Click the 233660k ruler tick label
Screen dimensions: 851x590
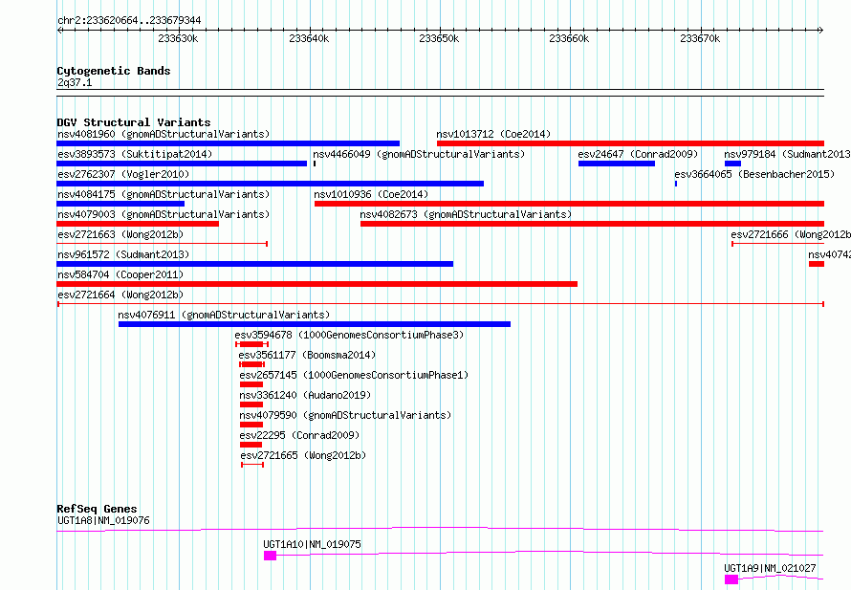coord(569,38)
